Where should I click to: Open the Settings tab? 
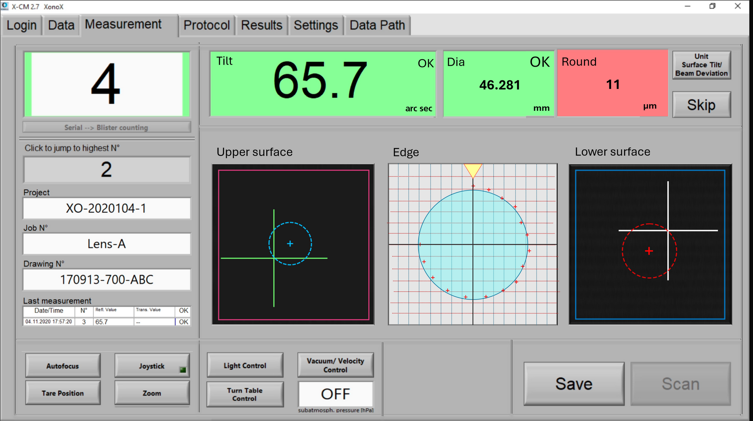tap(316, 25)
